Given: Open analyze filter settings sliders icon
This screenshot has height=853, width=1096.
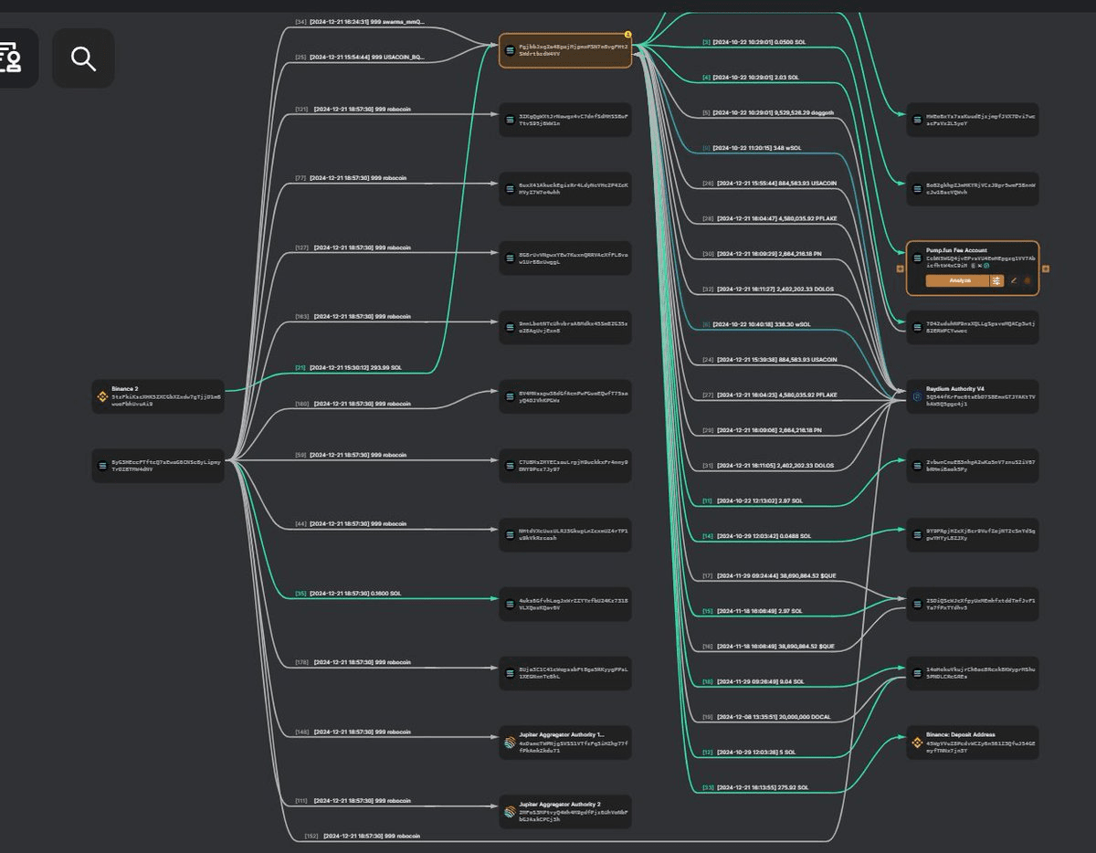Looking at the screenshot, I should point(996,280).
